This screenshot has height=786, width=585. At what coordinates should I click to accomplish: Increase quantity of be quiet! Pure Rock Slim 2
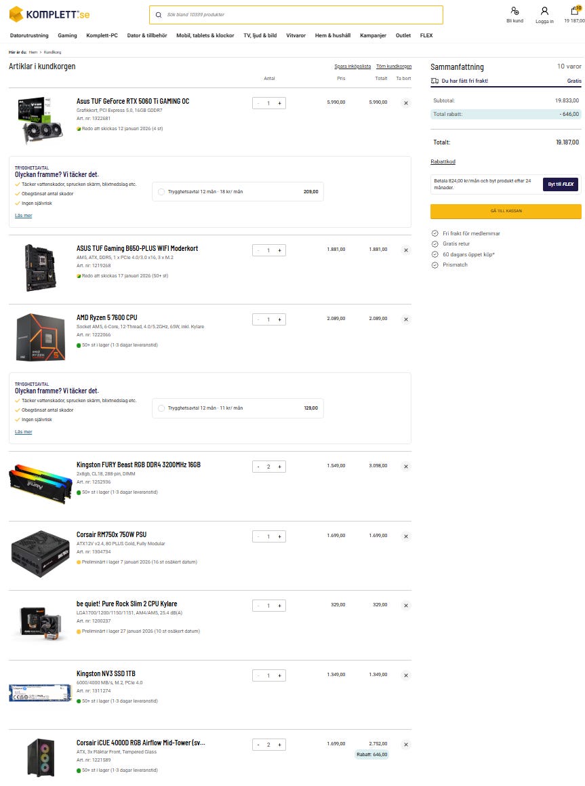click(x=279, y=606)
